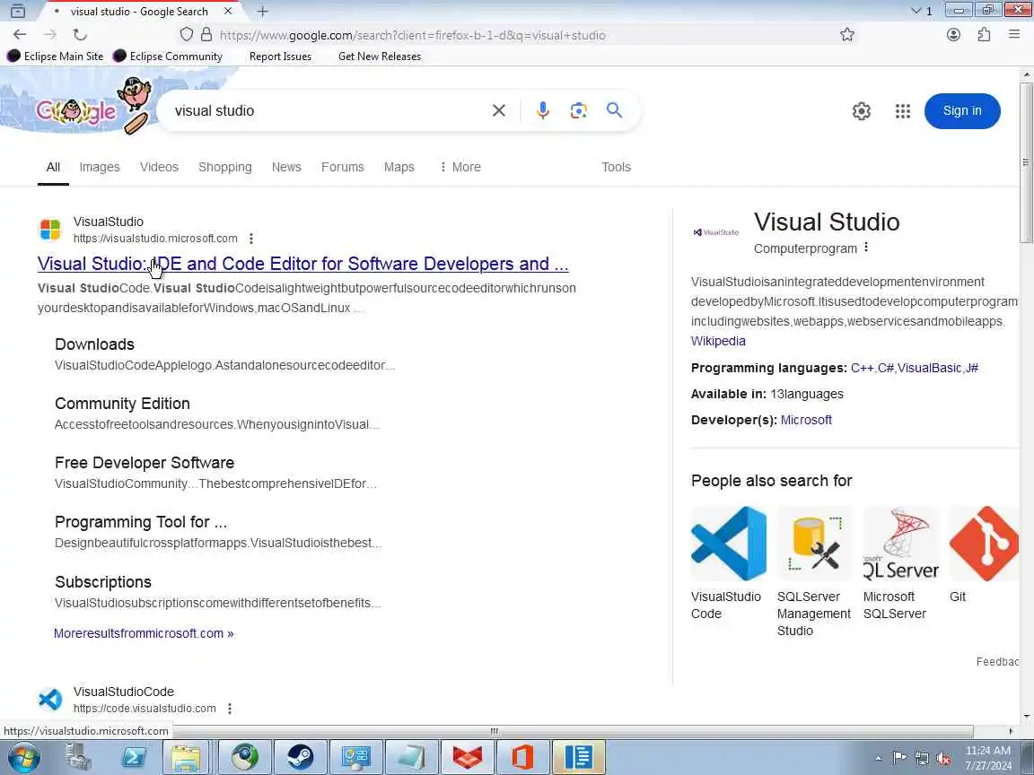Image resolution: width=1034 pixels, height=775 pixels.
Task: Open the shield tracking protection icon
Action: 187,34
